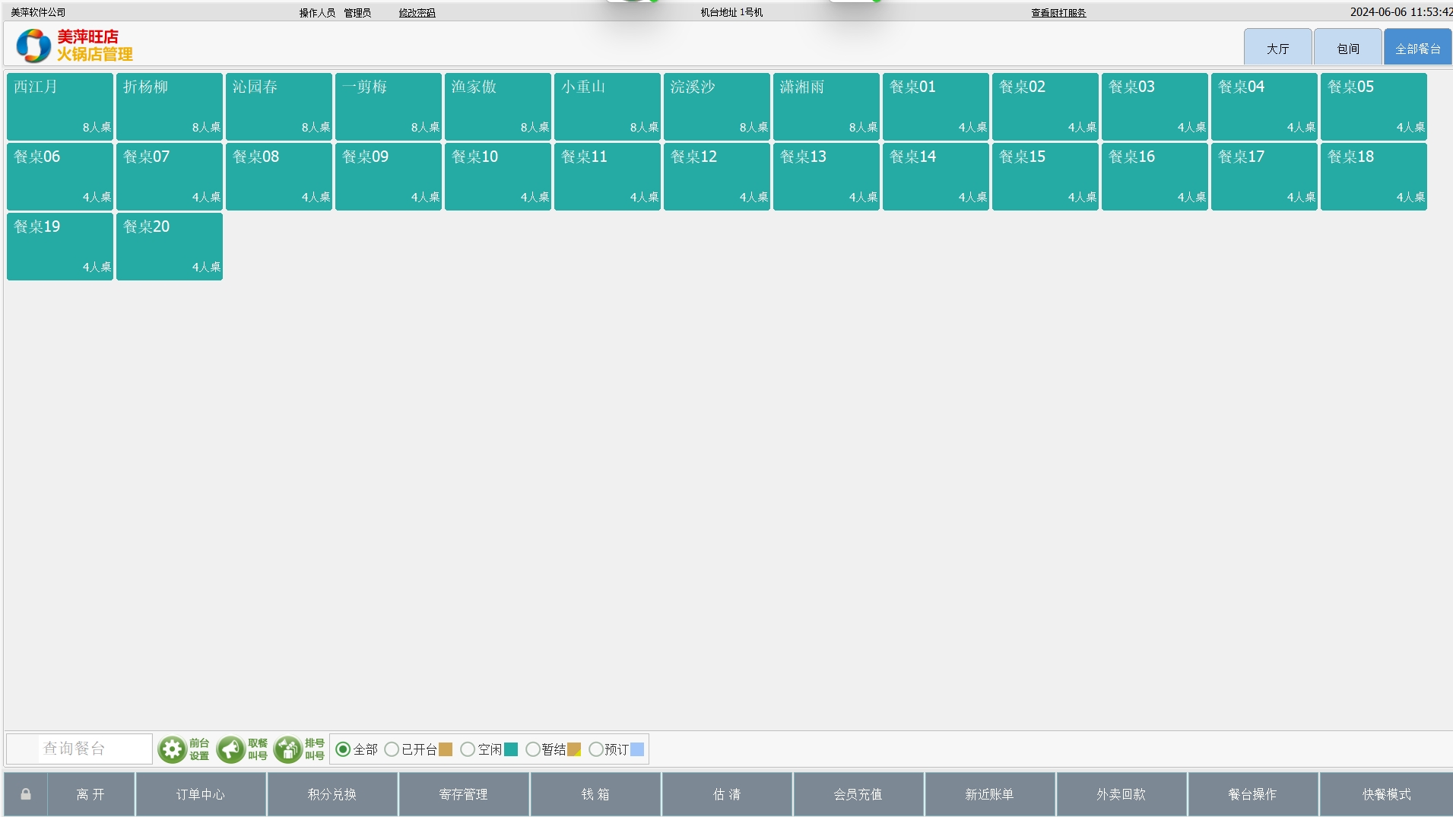
Task: Choose the 暂结 radio option
Action: [x=533, y=749]
